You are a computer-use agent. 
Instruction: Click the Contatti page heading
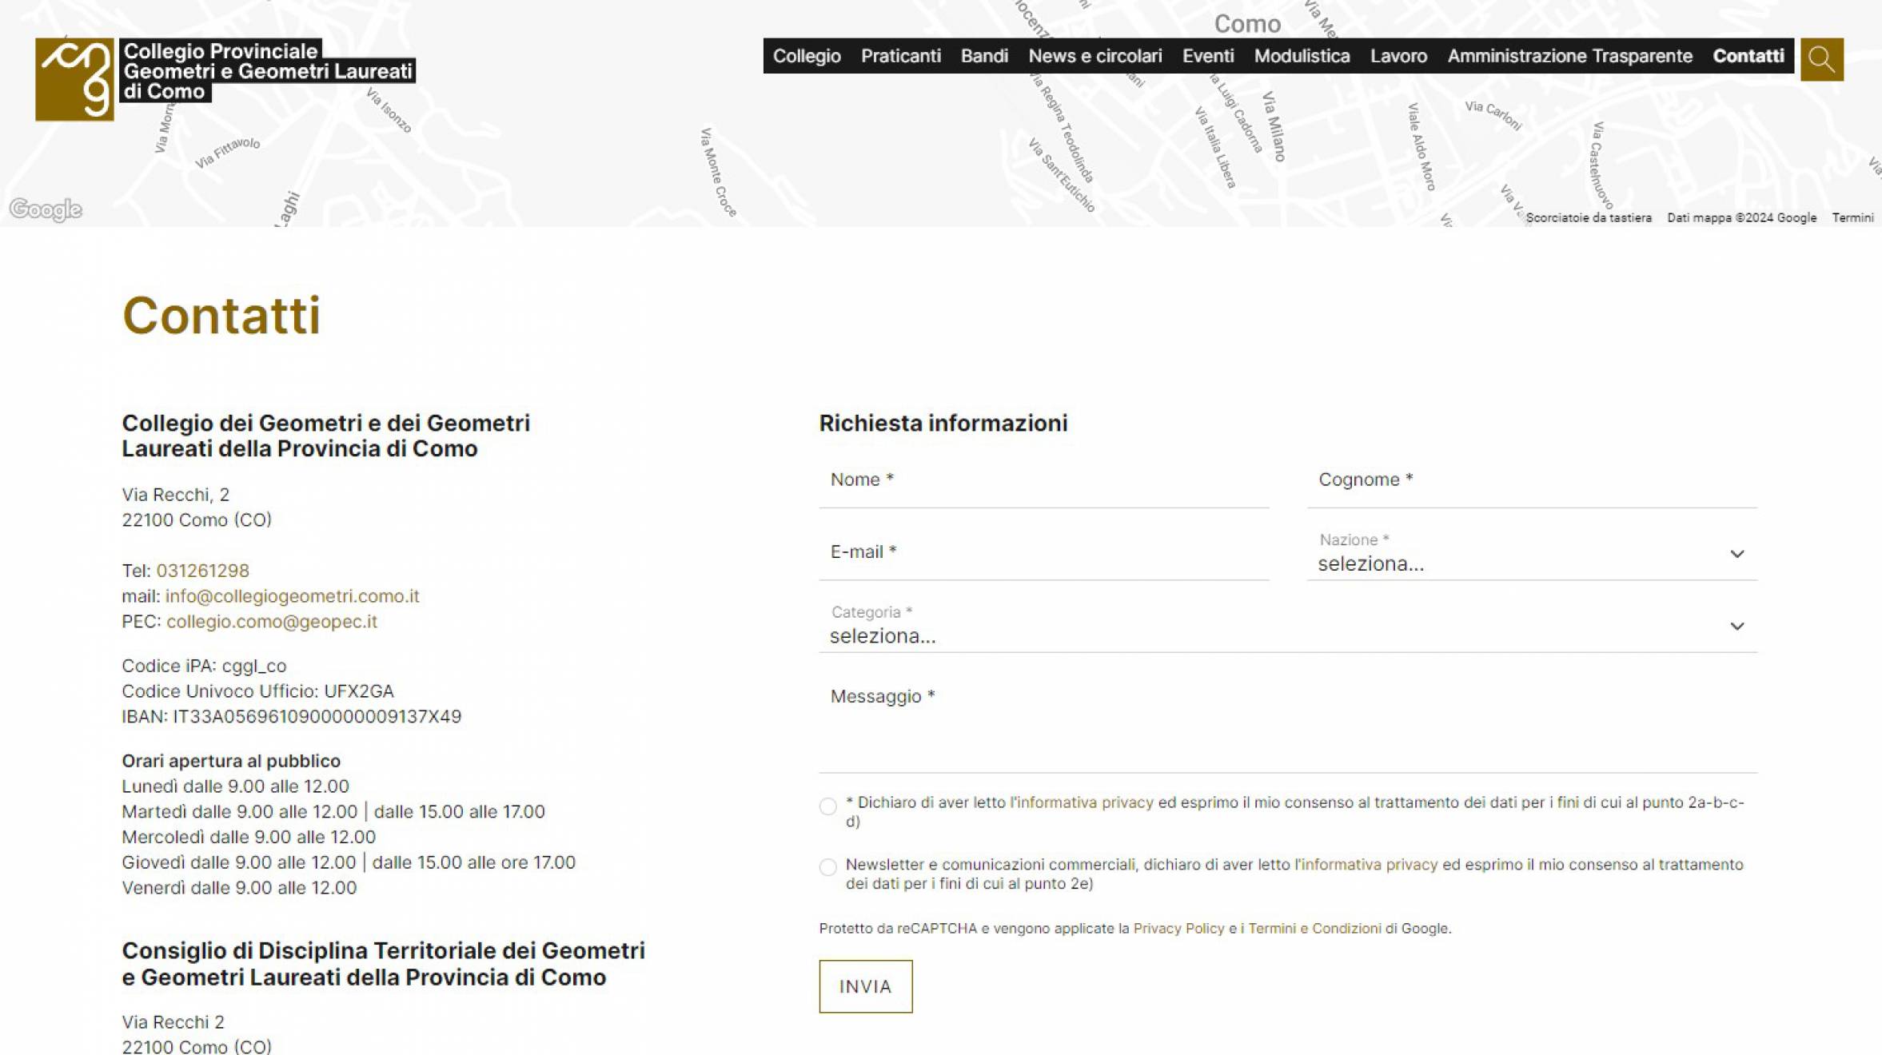(221, 315)
